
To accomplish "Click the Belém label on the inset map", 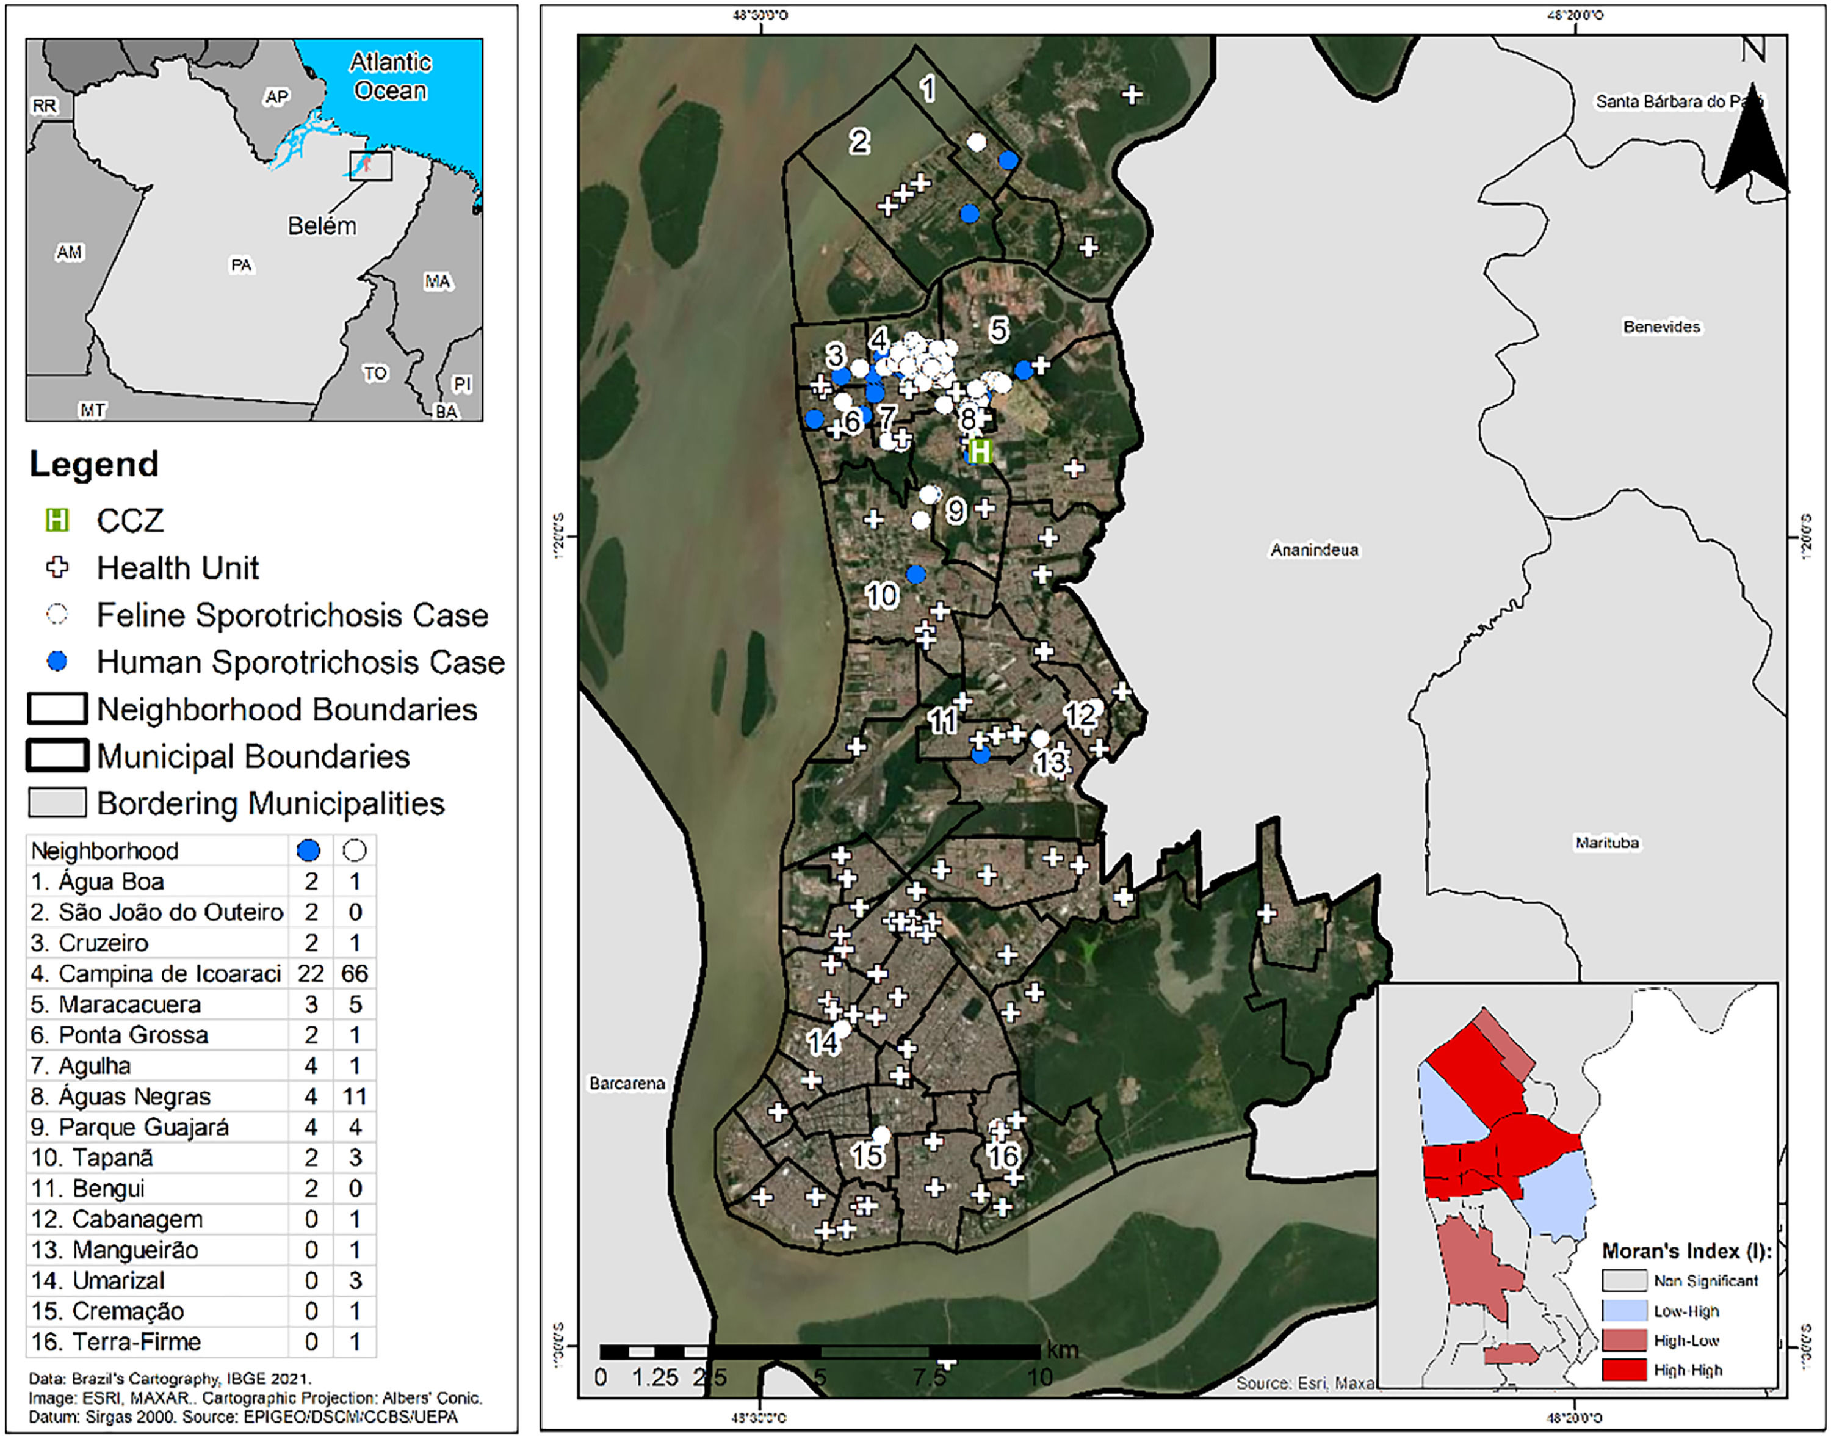I will pos(322,226).
